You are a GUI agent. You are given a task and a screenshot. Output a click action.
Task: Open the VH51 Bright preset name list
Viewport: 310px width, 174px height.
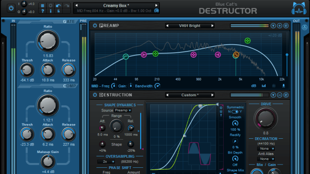(190, 26)
